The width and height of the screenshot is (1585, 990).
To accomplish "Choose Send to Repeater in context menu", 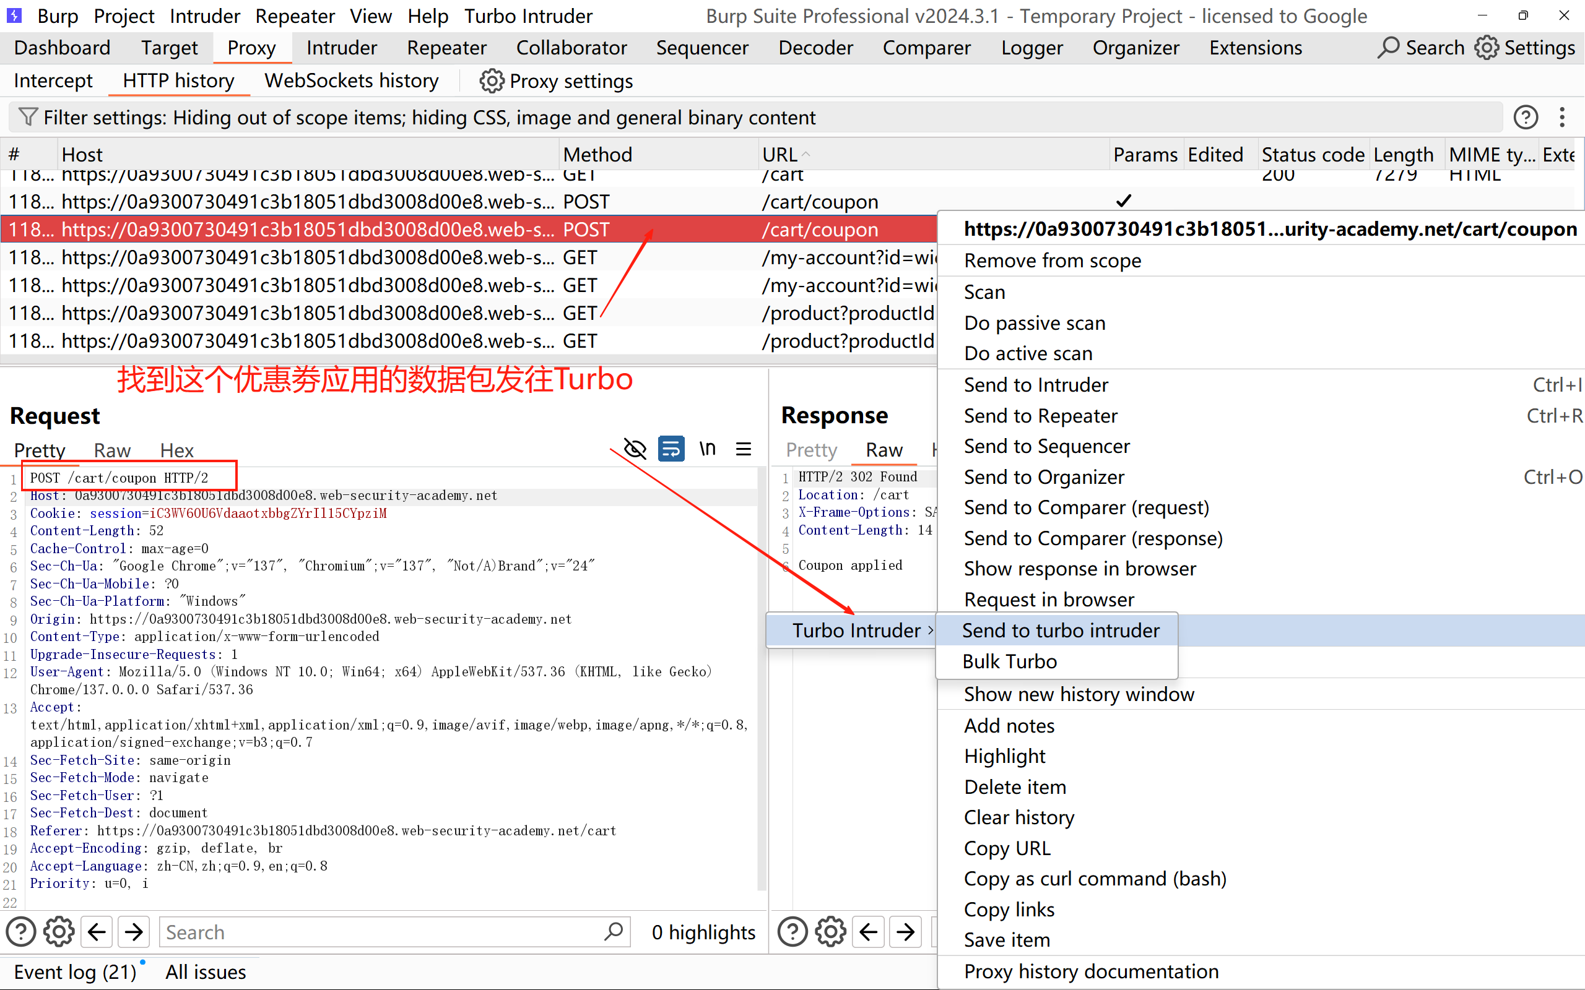I will [1040, 416].
